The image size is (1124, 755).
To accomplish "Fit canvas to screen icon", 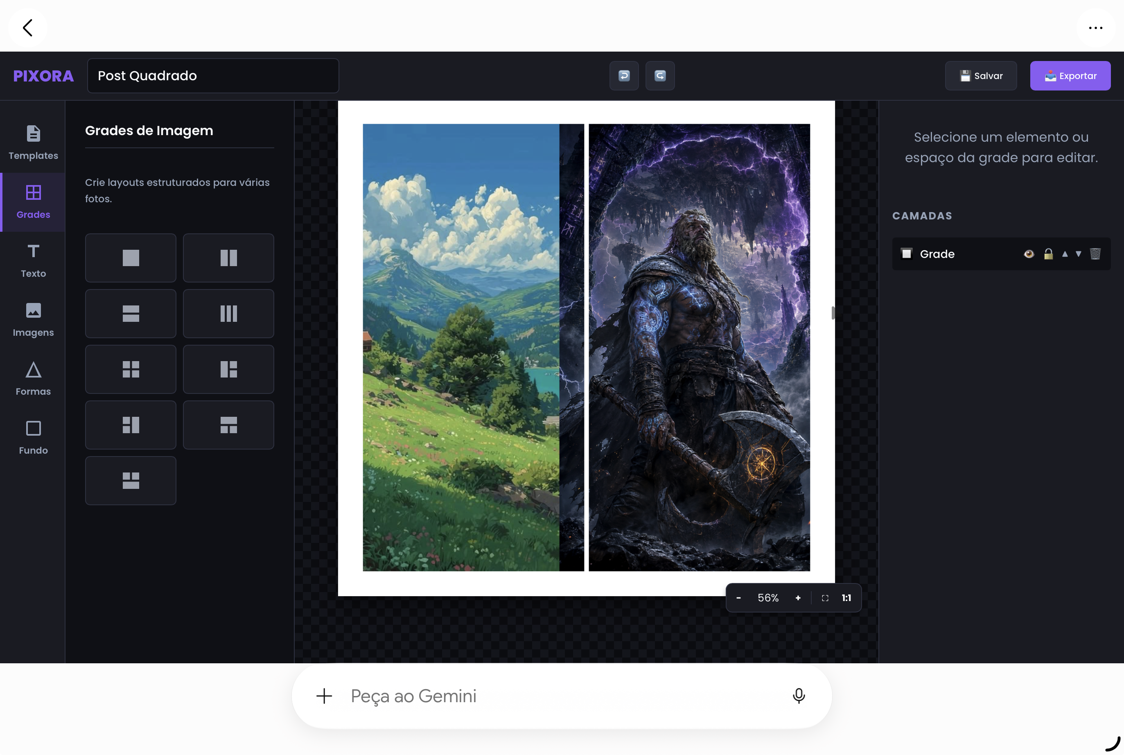I will [825, 597].
